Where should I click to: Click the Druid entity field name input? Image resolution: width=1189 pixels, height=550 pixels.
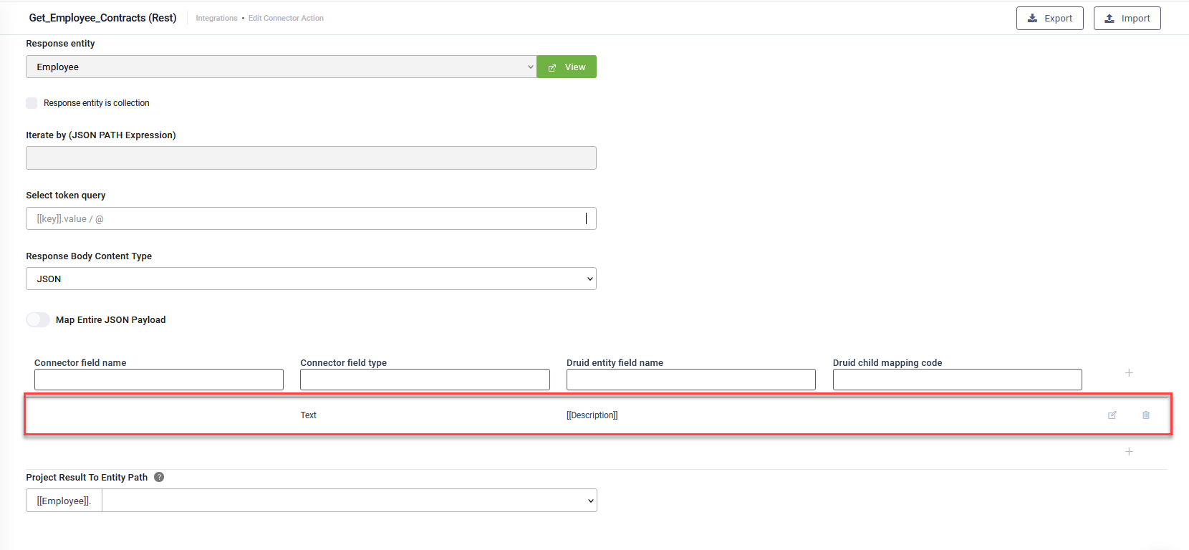point(690,380)
